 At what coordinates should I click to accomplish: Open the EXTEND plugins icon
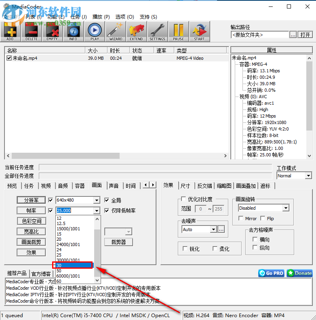click(136, 32)
